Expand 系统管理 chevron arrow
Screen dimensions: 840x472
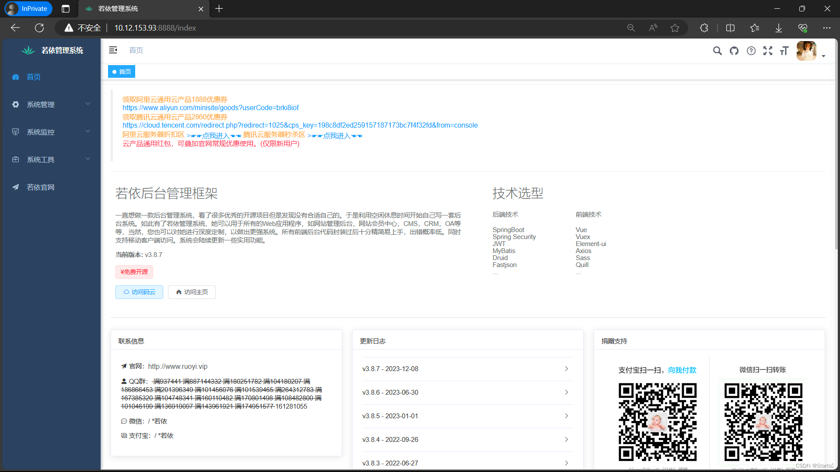(88, 104)
